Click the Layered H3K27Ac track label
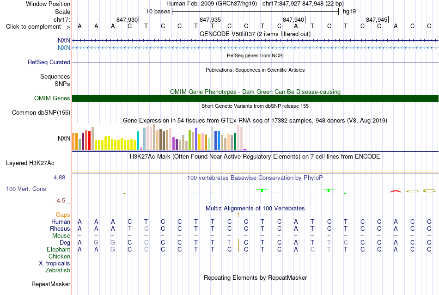439x295 pixels. 30,163
